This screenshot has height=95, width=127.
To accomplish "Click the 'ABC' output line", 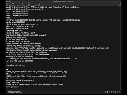I will (7, 70).
